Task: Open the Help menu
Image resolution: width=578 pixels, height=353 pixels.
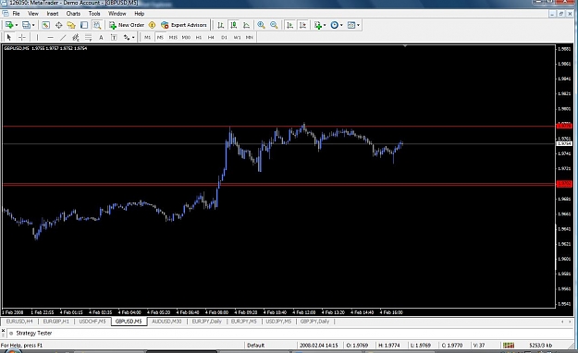Action: coord(140,14)
